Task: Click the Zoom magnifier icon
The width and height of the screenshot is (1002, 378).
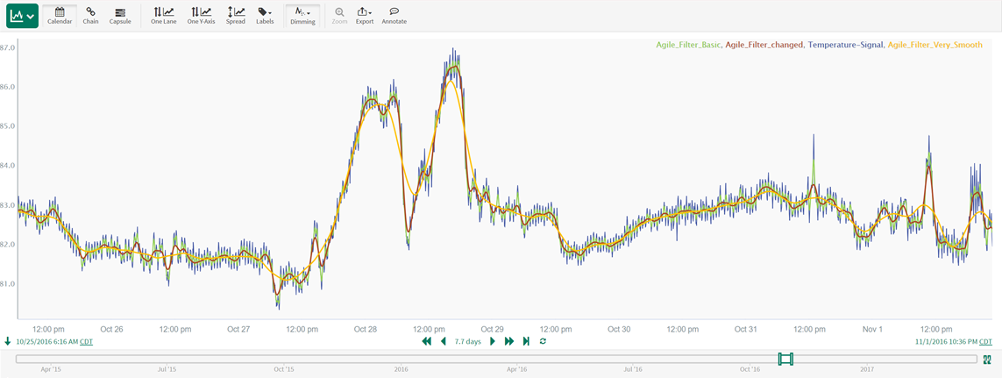Action: coord(339,15)
